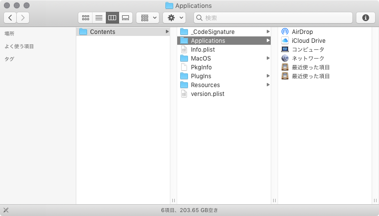Select the PkgInfo file icon
379x216 pixels.
click(x=184, y=67)
